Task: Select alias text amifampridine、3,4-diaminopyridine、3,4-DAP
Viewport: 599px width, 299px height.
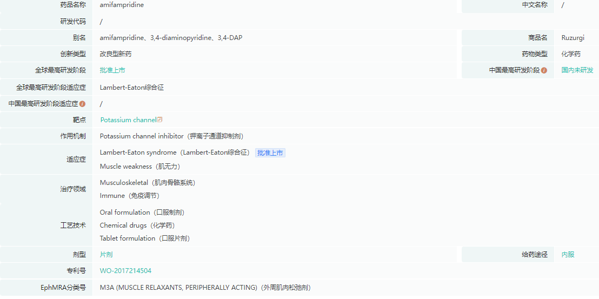Action: [x=171, y=38]
